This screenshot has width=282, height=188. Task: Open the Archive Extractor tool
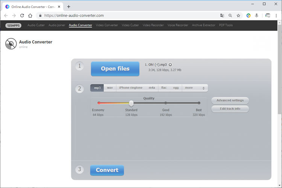(x=203, y=25)
